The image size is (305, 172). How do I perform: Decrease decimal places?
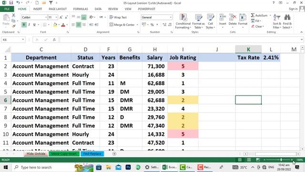[170, 25]
